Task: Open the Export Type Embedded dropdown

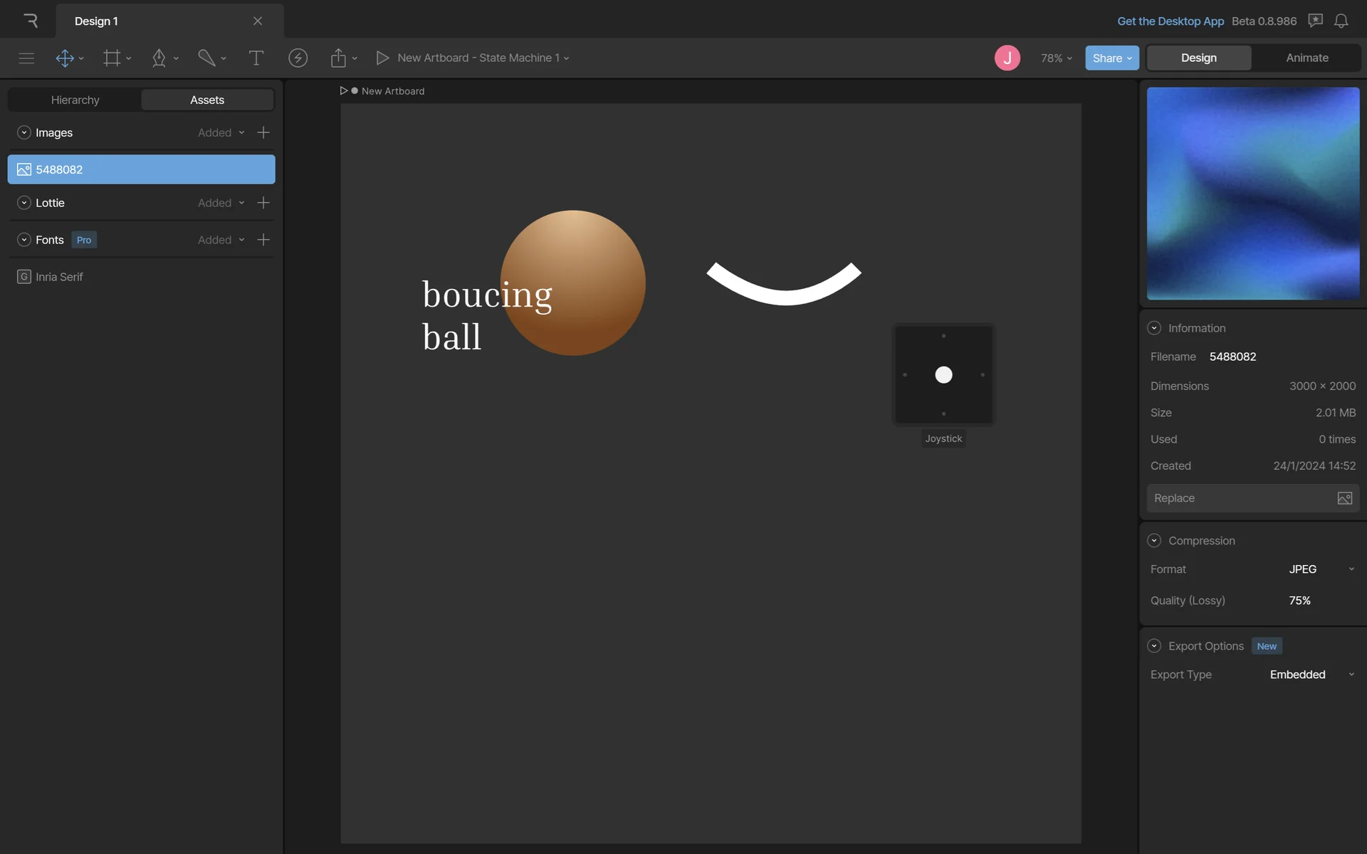Action: 1311,675
